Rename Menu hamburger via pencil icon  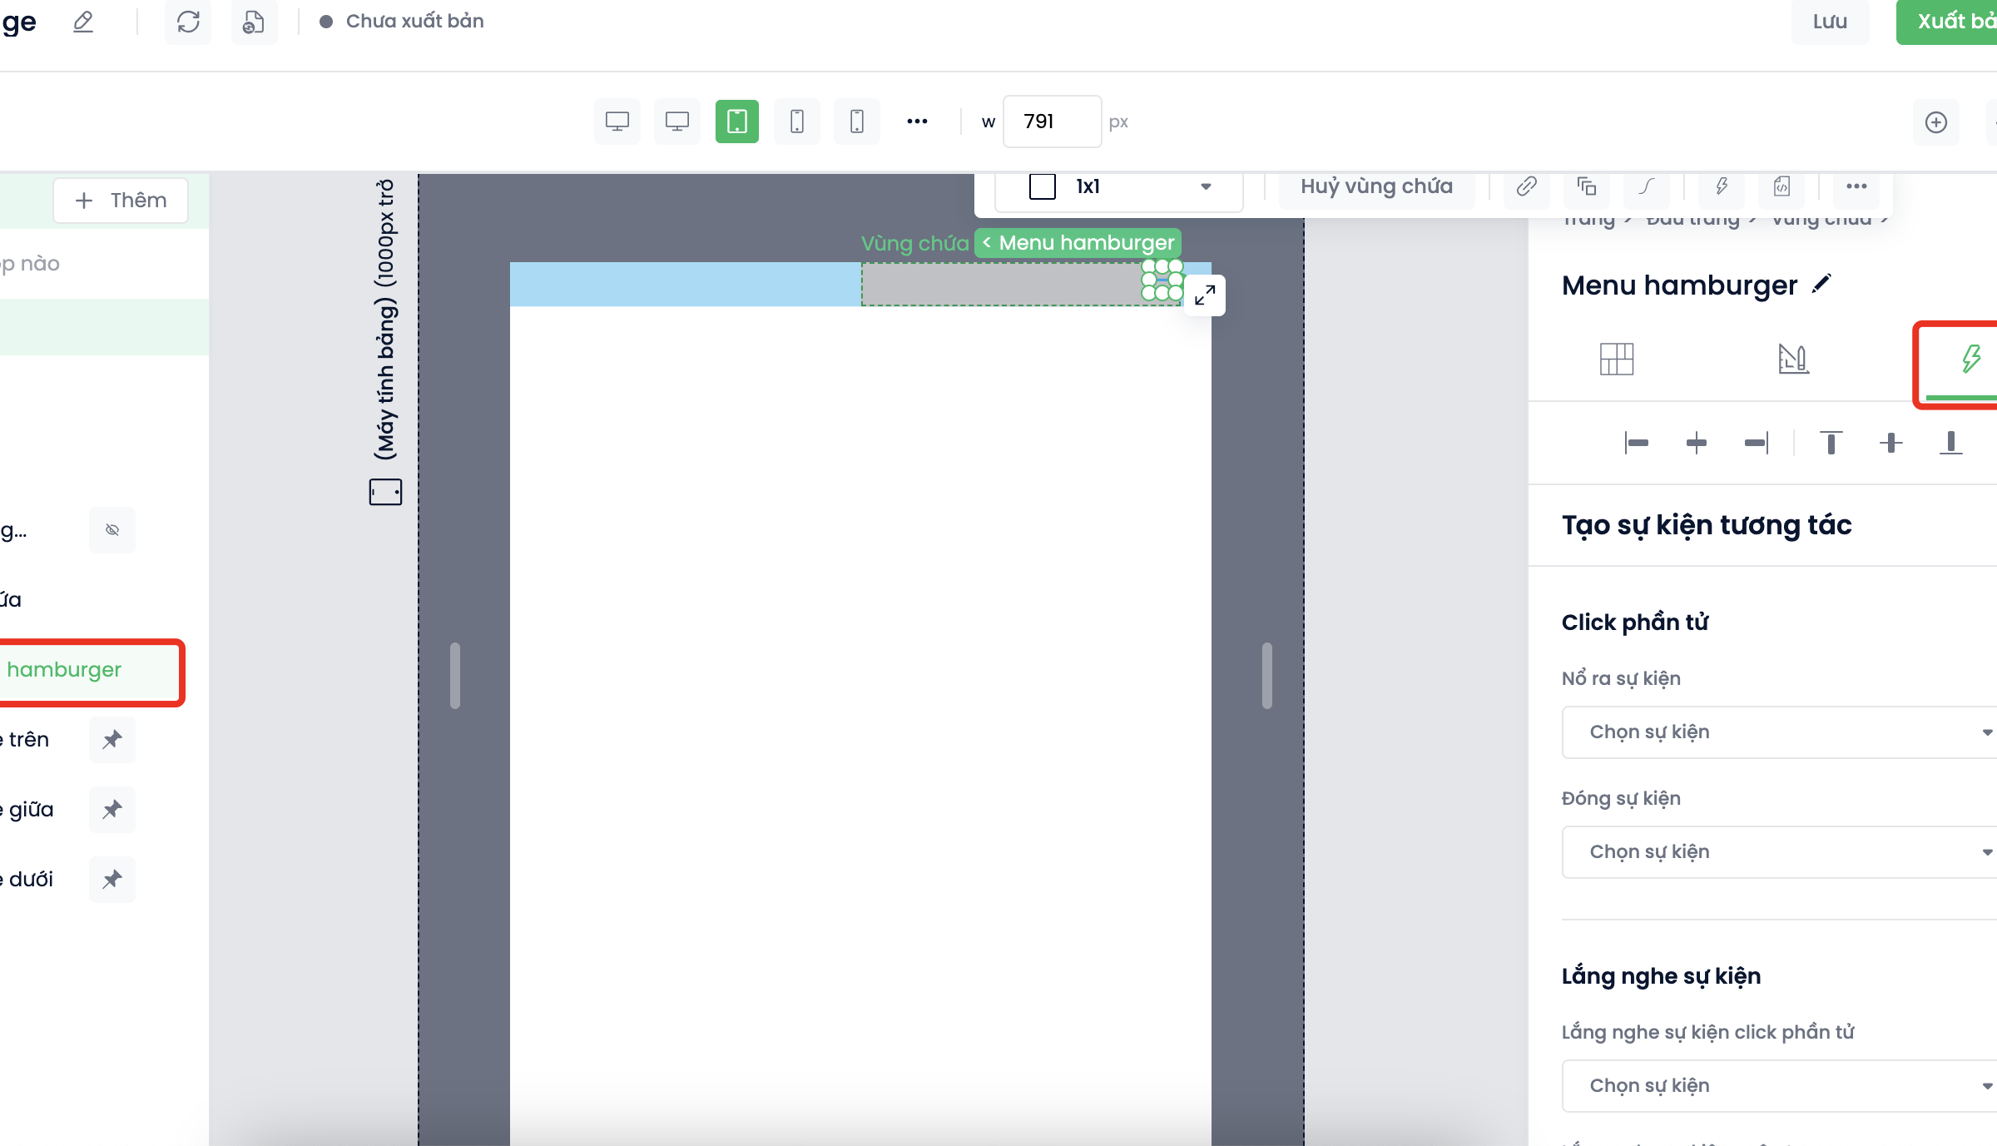pos(1821,284)
